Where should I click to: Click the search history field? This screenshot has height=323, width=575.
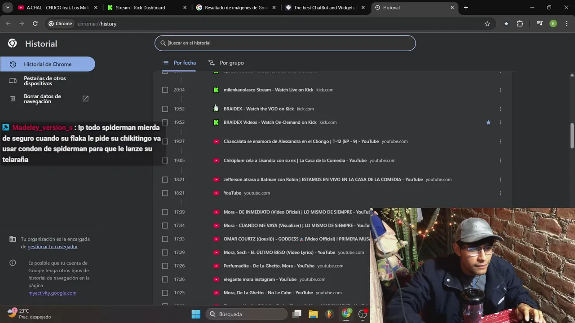(x=285, y=43)
